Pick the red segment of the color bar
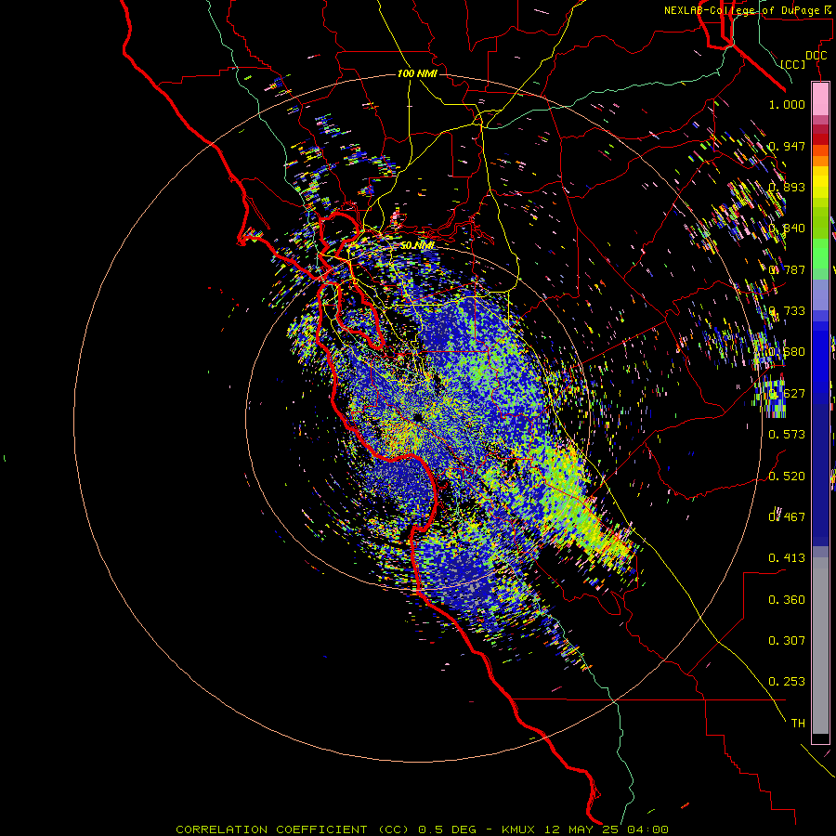This screenshot has height=836, width=836. click(x=820, y=138)
